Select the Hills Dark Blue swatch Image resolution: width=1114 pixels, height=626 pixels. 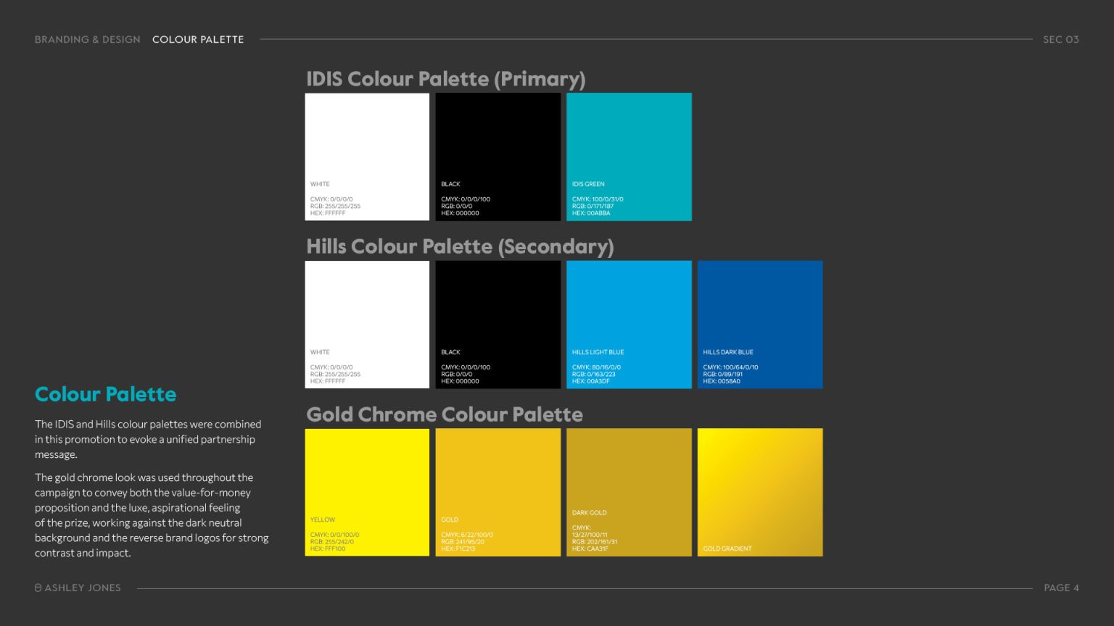coord(760,325)
